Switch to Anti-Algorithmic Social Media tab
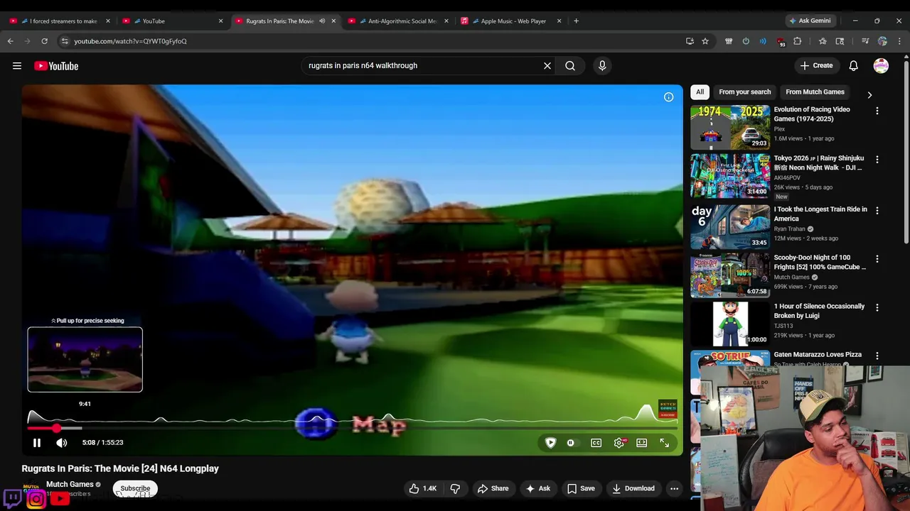910x511 pixels. 398,21
